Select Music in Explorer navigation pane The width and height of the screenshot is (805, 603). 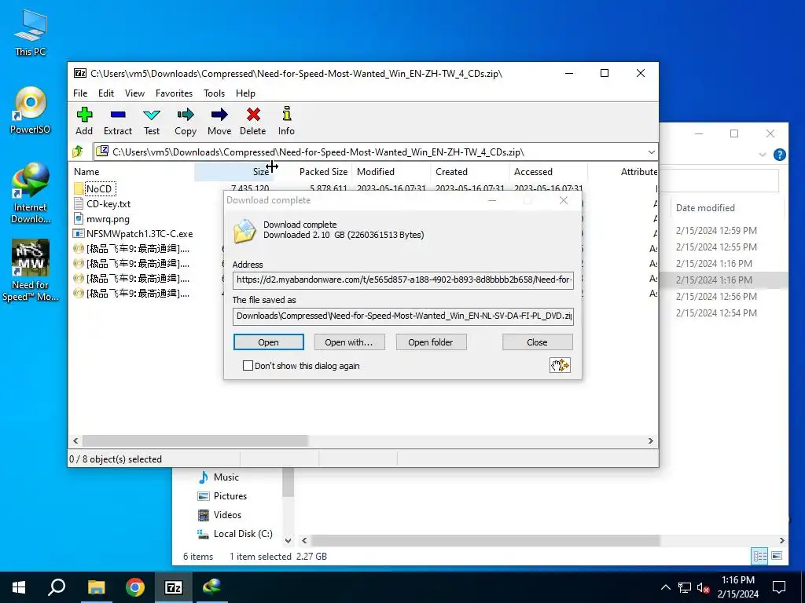[219, 477]
